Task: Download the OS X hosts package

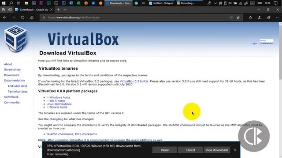Action: [x=57, y=101]
